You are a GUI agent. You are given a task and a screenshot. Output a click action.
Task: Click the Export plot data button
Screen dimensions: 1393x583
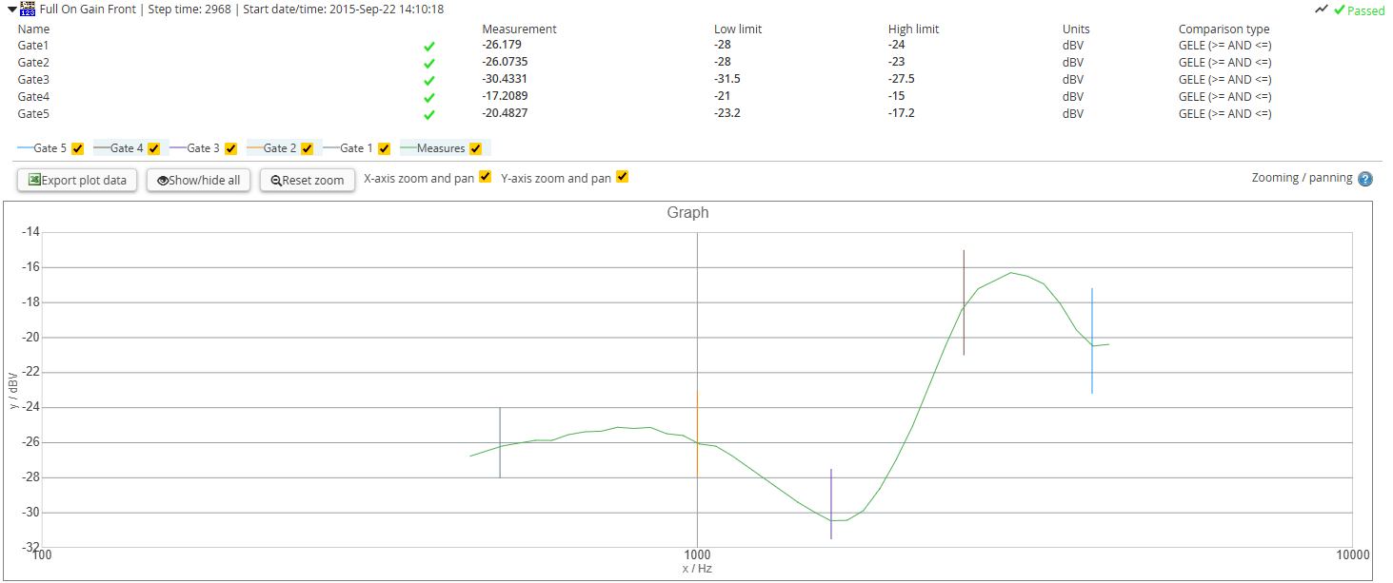tap(78, 180)
